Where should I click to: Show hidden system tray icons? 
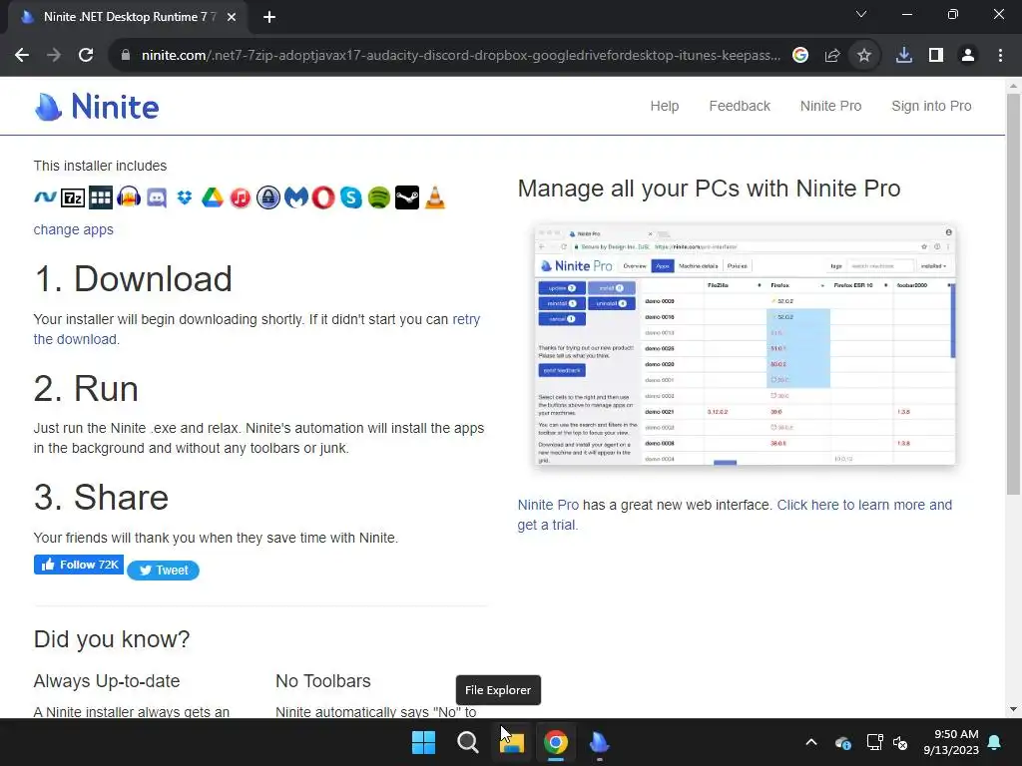[x=811, y=742]
